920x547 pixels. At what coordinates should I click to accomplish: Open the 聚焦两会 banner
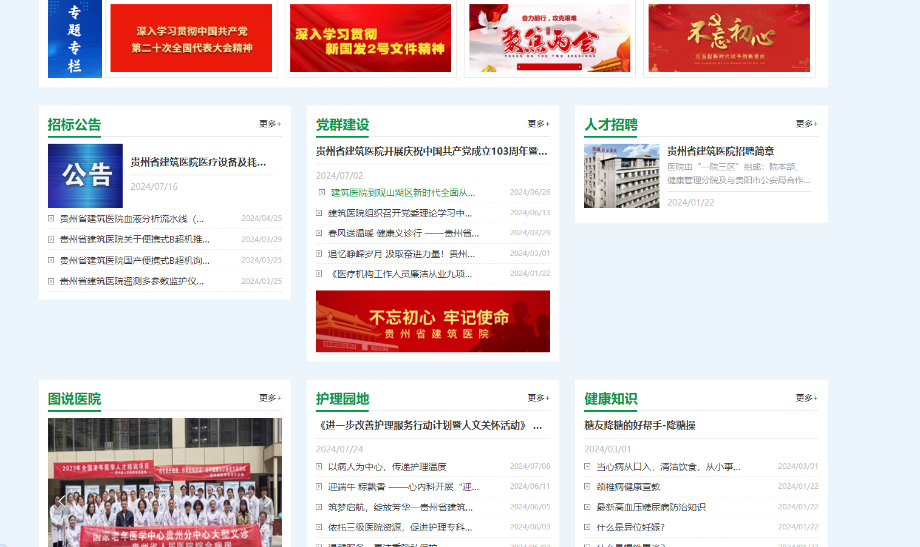550,38
